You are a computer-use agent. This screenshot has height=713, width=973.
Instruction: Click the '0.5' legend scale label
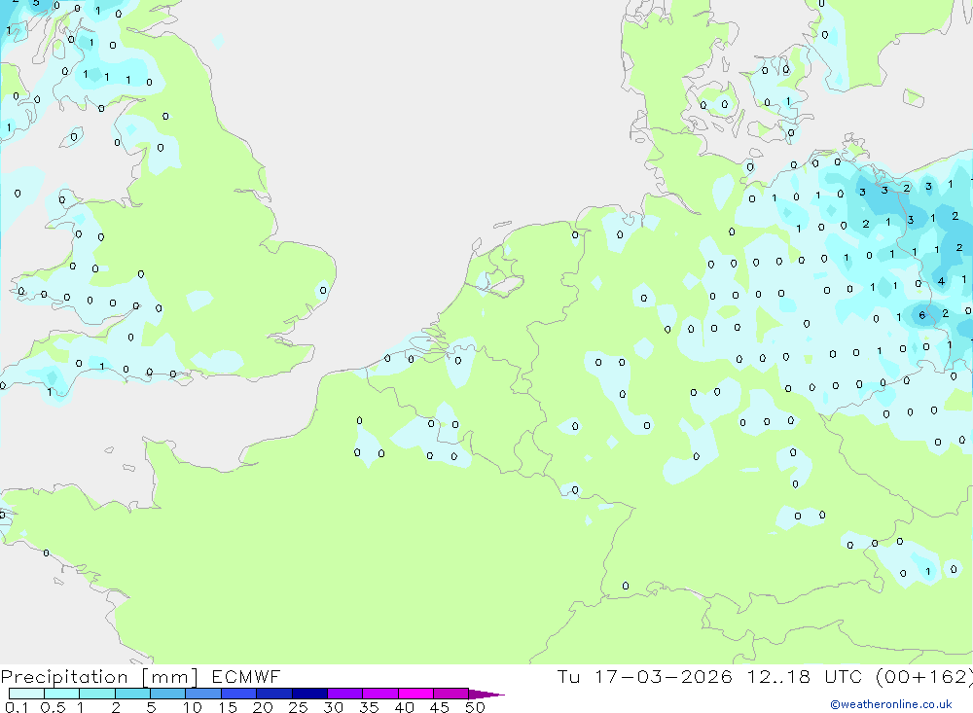(53, 707)
